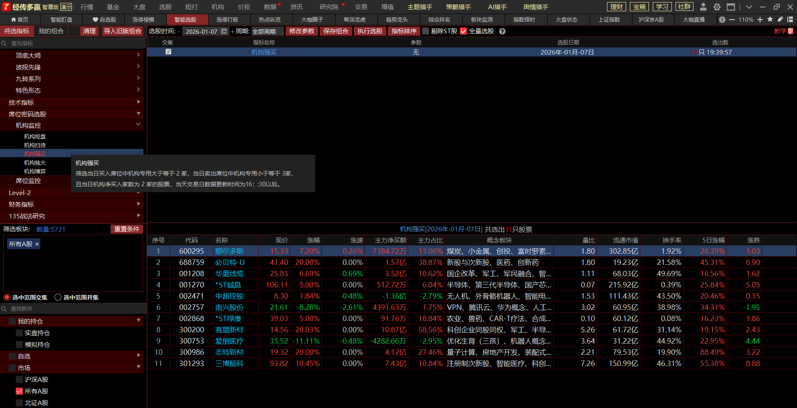Image resolution: width=797 pixels, height=408 pixels.
Task: Click the panel layout icon in toolbar
Action: [x=790, y=20]
